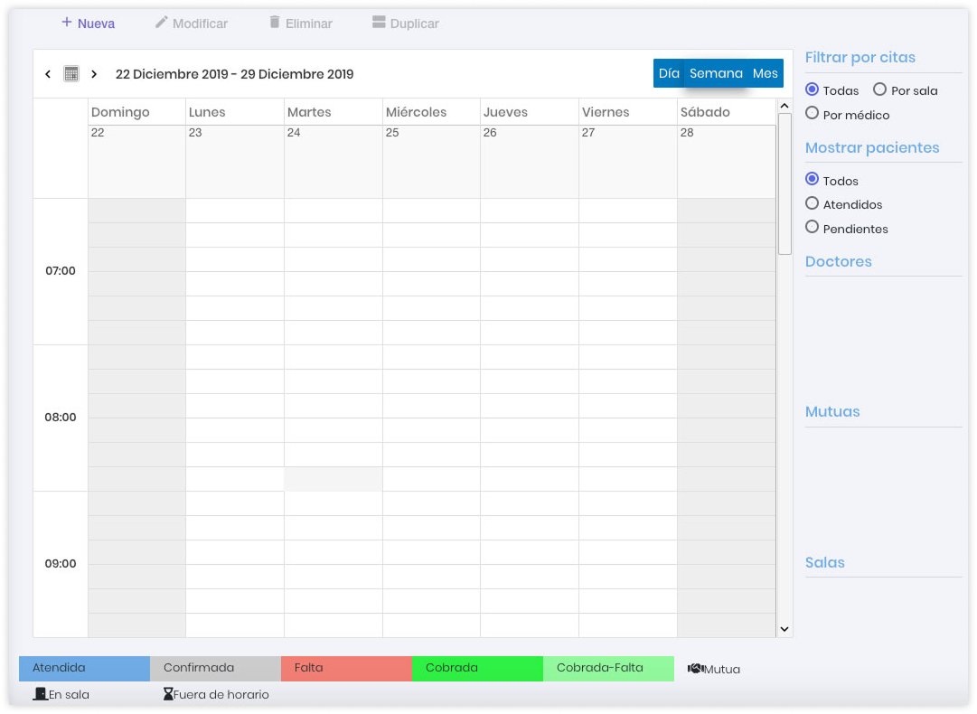Select the Por sala filter option
This screenshot has width=977, height=714.
click(879, 89)
